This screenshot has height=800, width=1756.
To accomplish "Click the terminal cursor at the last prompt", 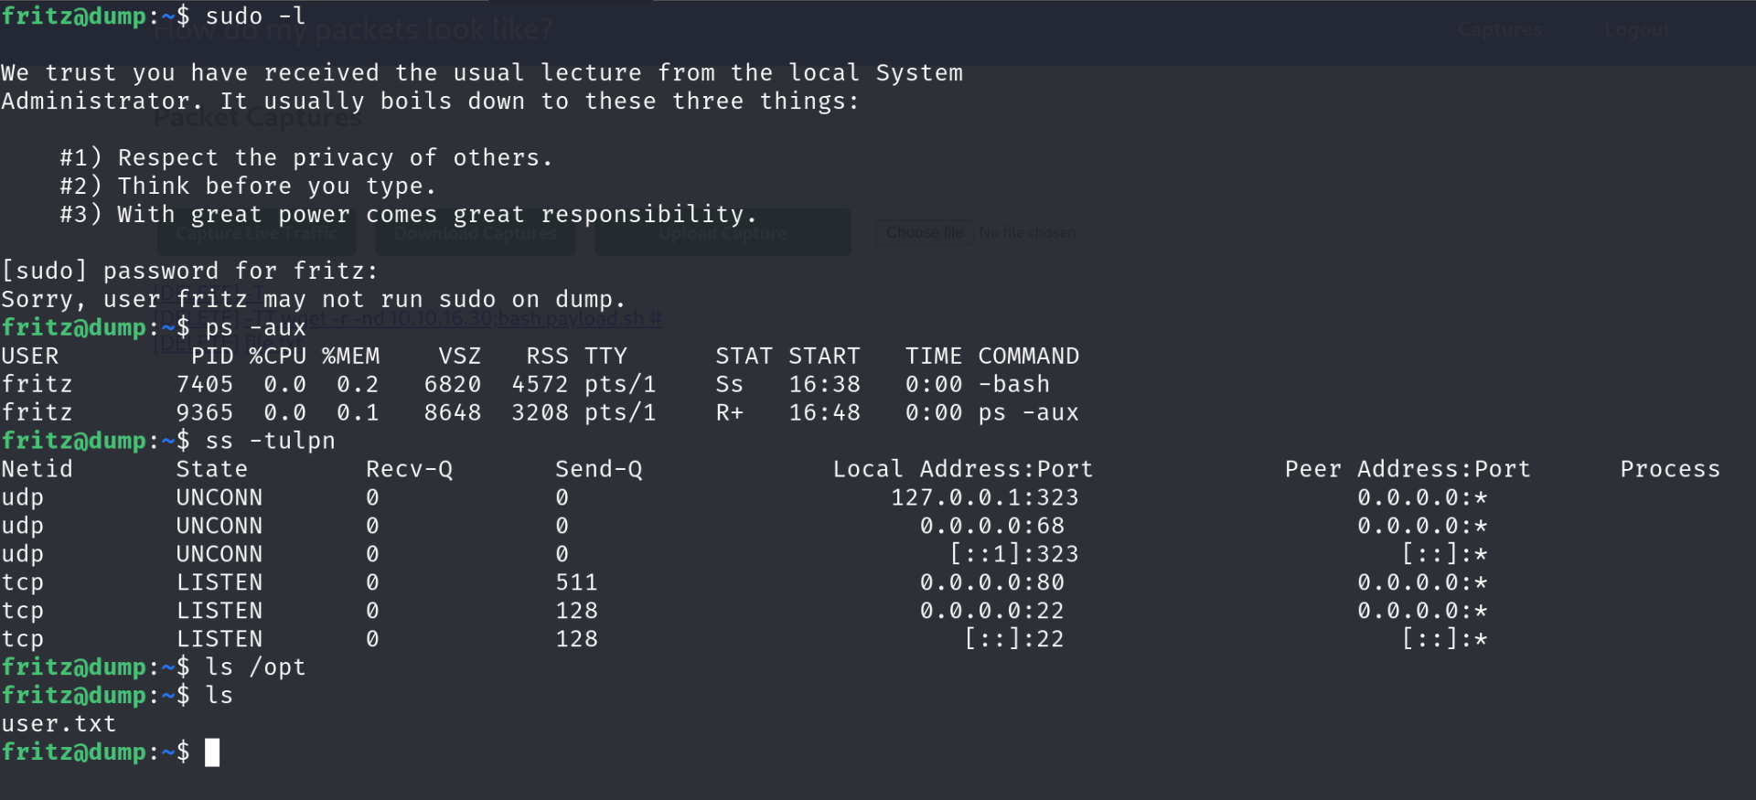I will 212,752.
